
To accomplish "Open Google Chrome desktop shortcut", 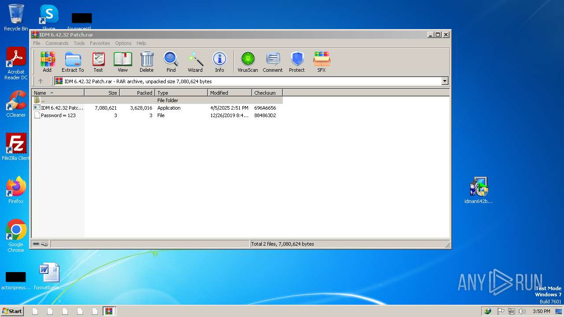I will [16, 236].
